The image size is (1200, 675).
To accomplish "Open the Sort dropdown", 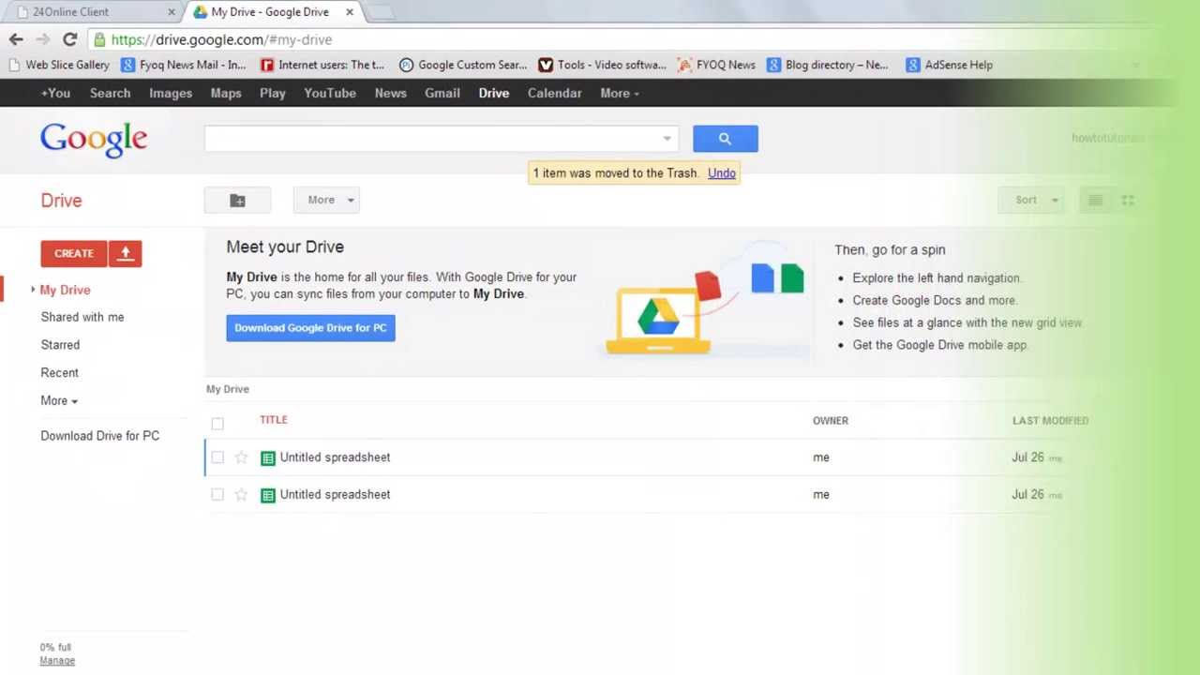I will click(1033, 200).
